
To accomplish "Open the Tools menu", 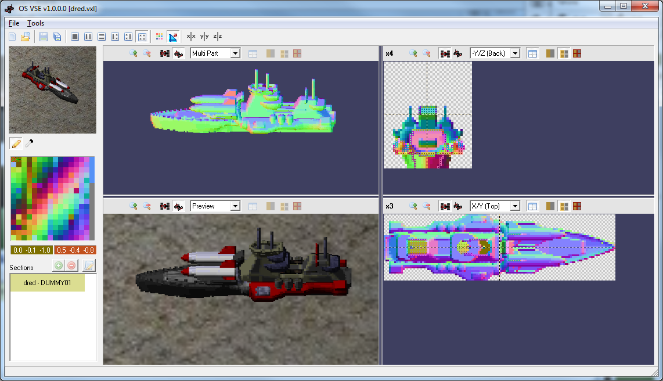I will click(35, 23).
